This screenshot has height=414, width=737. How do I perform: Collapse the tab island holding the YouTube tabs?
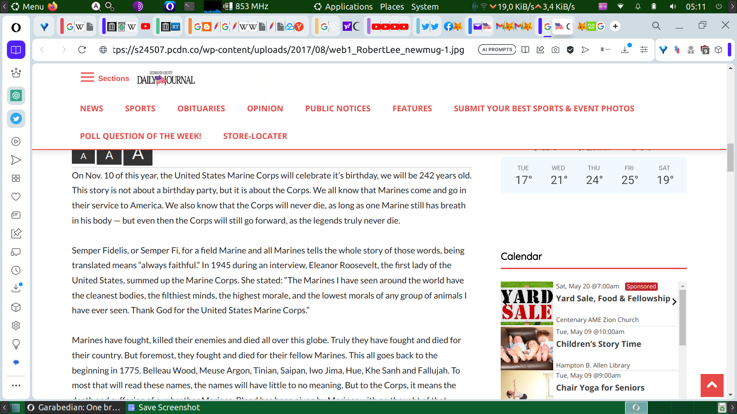[368, 26]
